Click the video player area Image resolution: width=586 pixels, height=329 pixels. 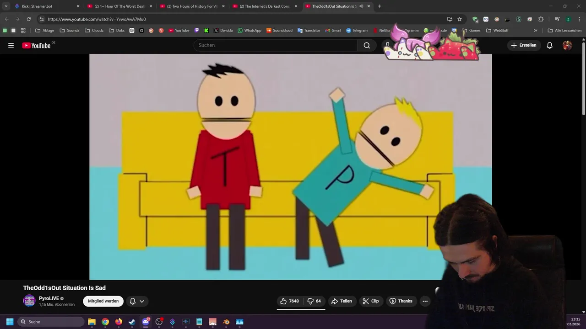[x=290, y=167]
